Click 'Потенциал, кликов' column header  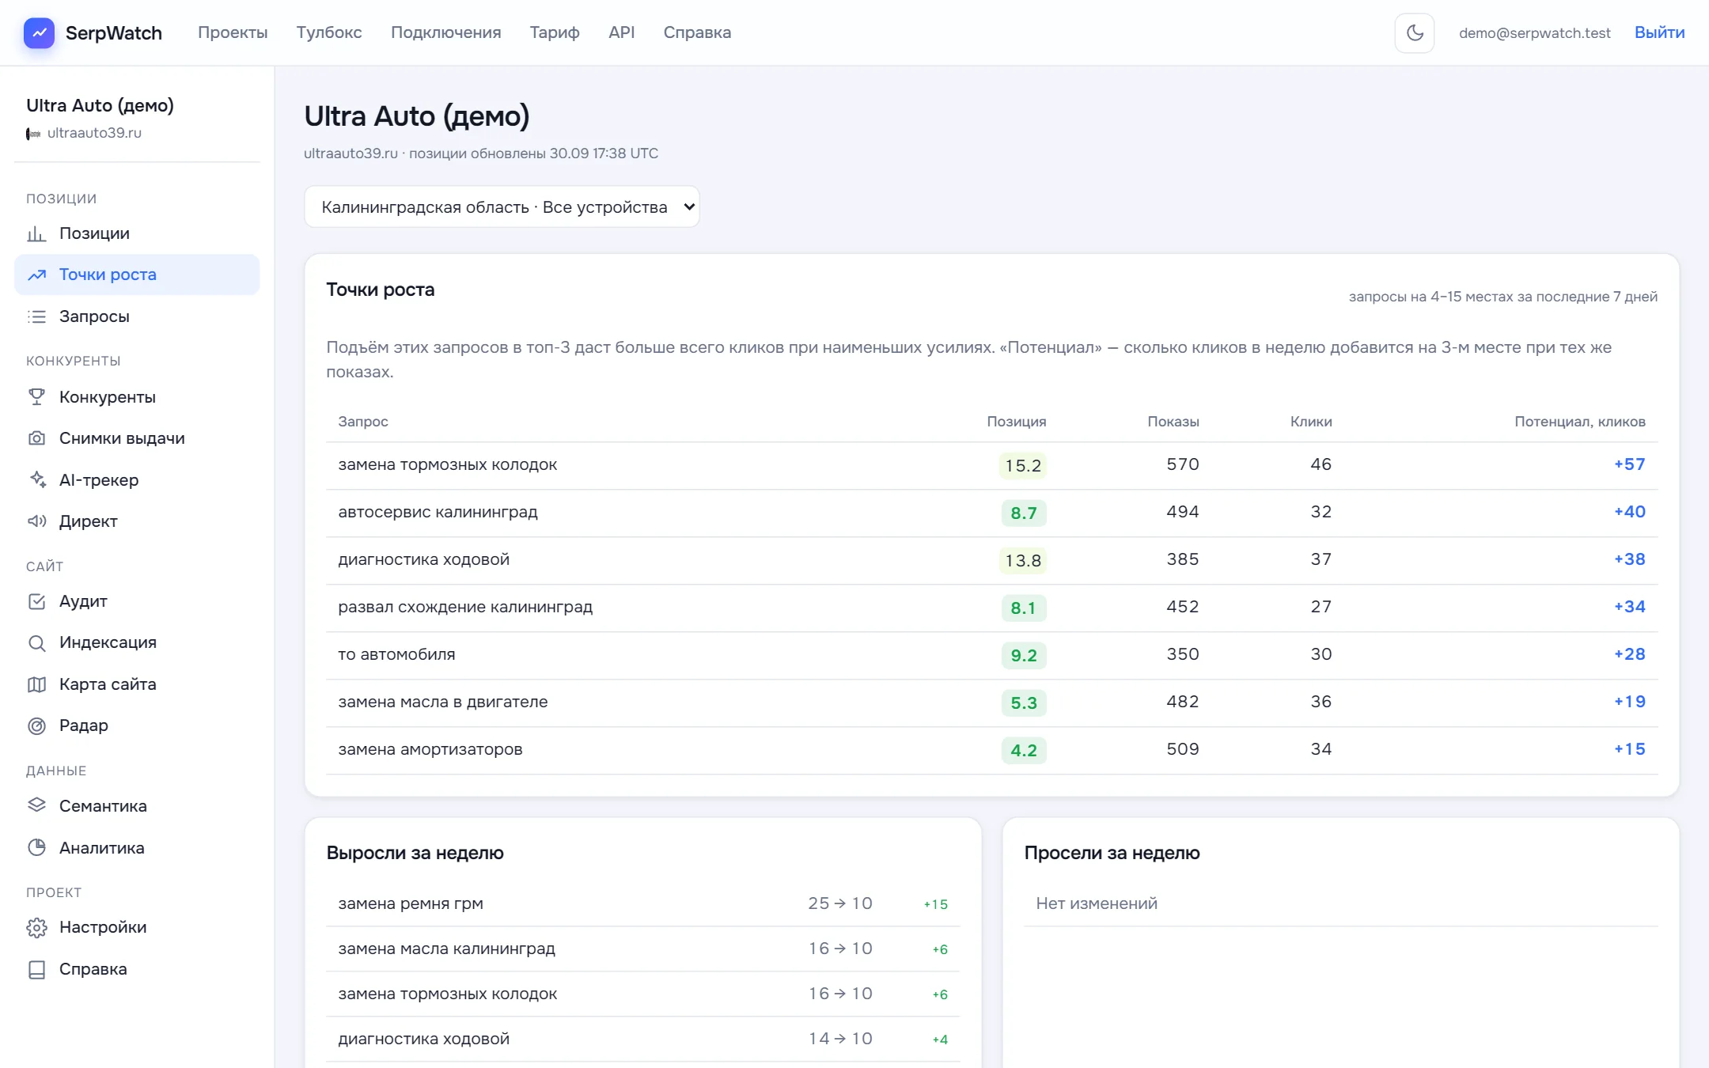click(x=1579, y=422)
